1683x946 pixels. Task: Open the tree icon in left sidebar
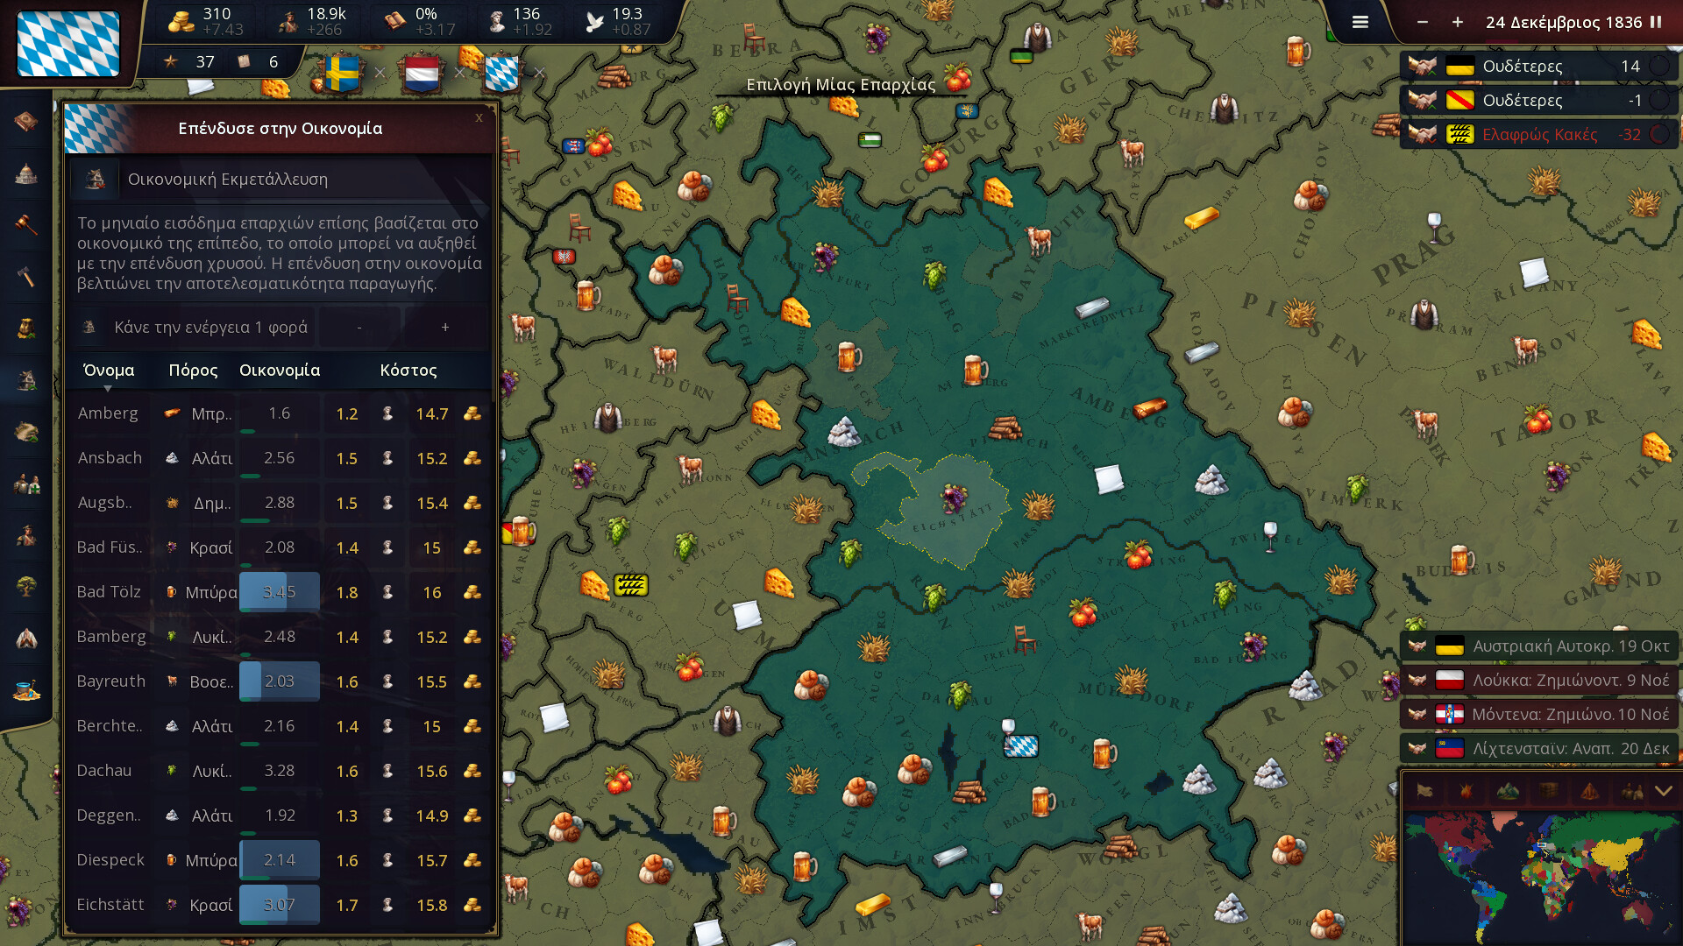click(x=26, y=586)
